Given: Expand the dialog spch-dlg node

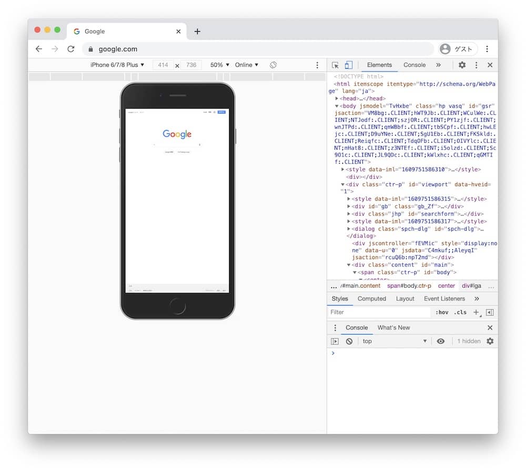Looking at the screenshot, I should [349, 229].
